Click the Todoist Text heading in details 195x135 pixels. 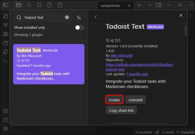(x=125, y=26)
